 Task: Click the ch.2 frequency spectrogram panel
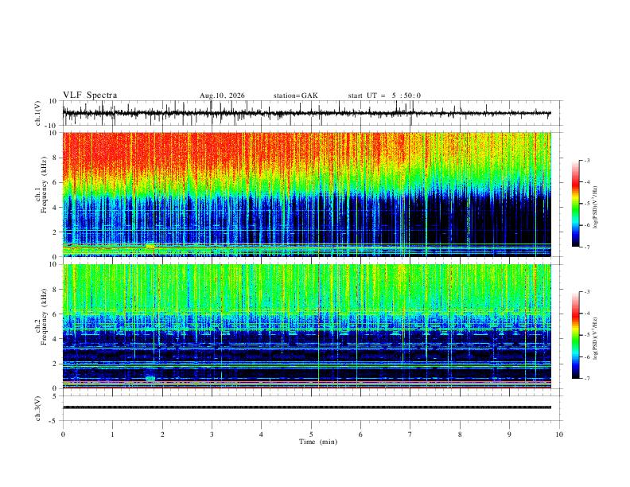coord(306,326)
